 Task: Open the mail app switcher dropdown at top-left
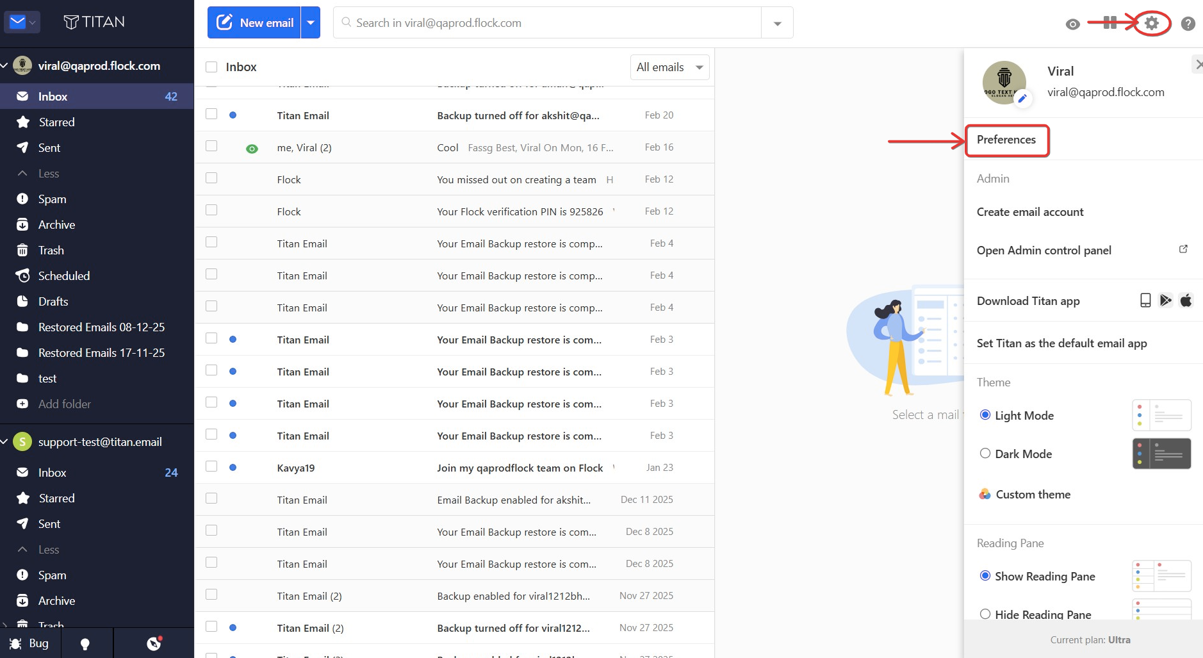(x=22, y=22)
